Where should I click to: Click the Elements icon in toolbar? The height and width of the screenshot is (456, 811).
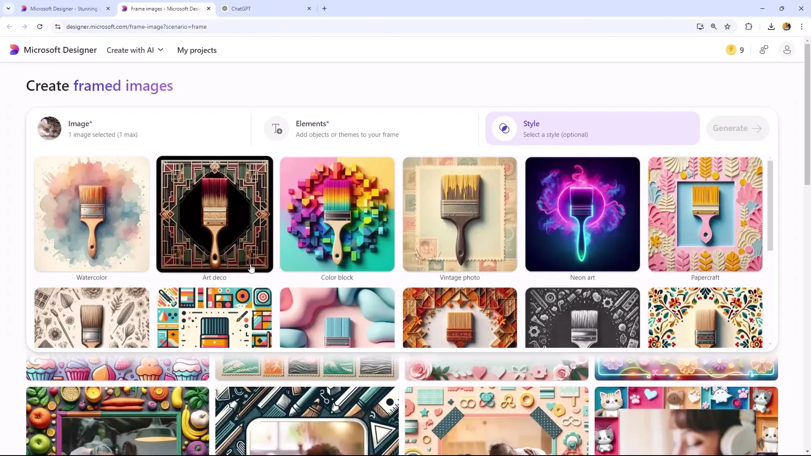277,128
